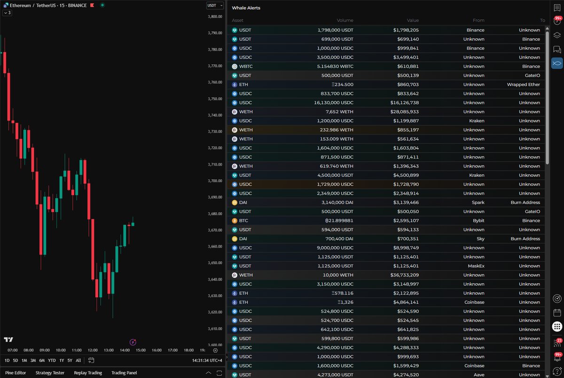The image size is (564, 378).
Task: Click the purple market replay icon on chart
Action: [133, 343]
